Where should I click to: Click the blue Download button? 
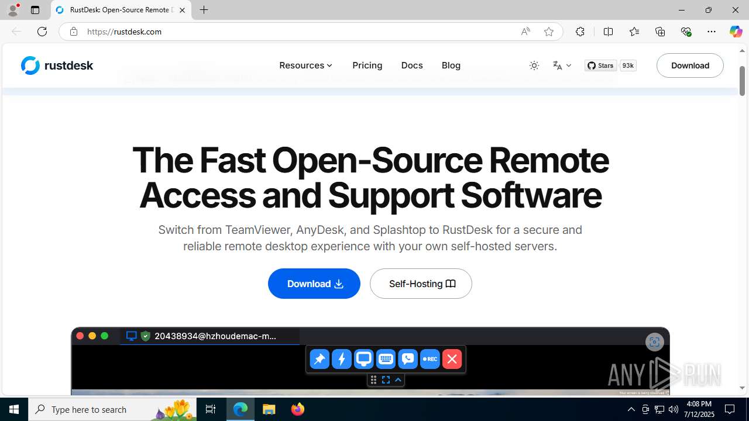314,284
